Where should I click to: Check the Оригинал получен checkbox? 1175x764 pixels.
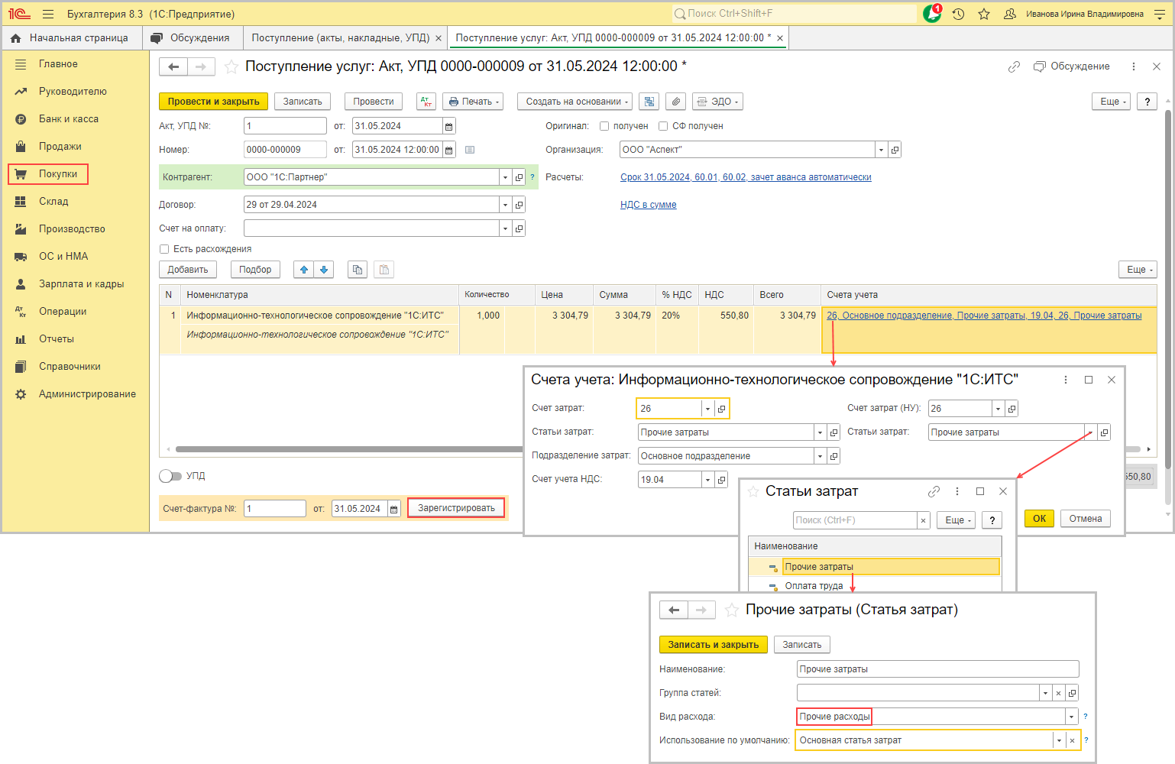[604, 126]
